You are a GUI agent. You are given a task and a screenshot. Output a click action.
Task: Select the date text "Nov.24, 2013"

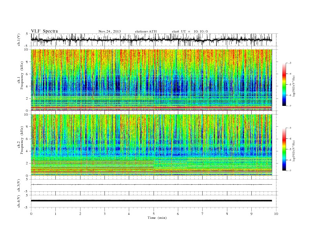pyautogui.click(x=110, y=31)
